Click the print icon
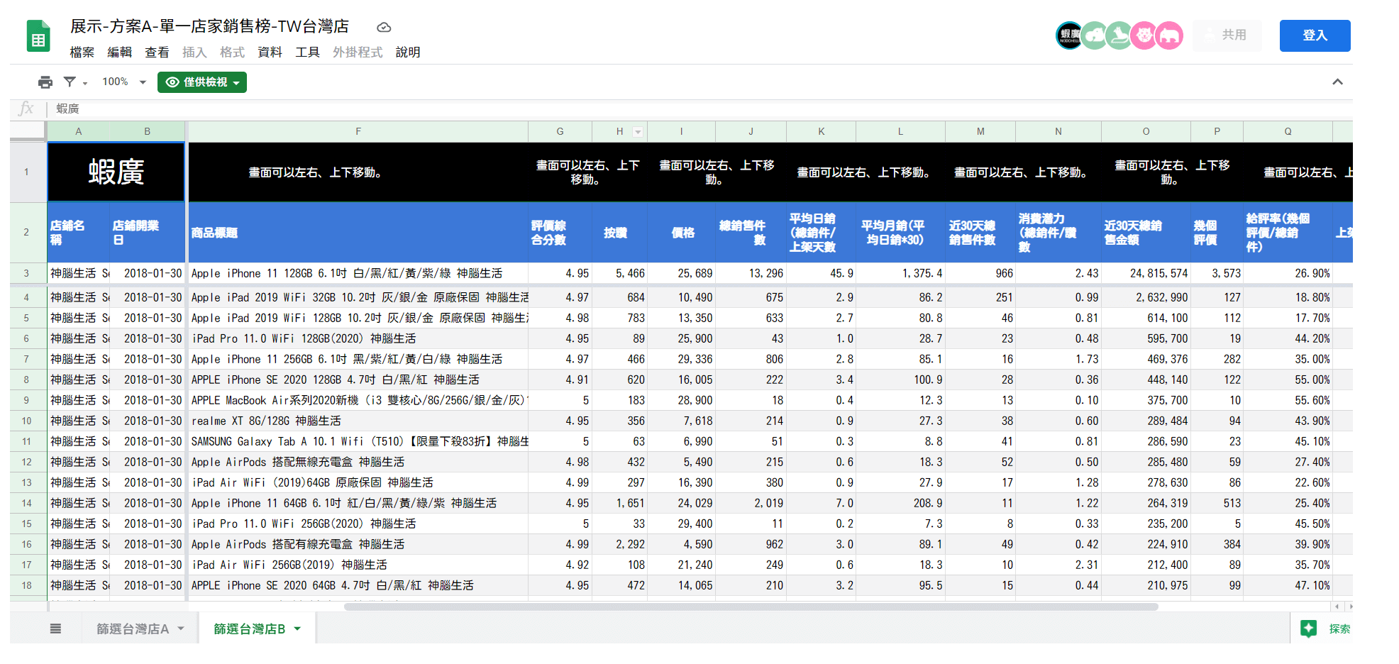This screenshot has height=664, width=1399. coord(45,82)
